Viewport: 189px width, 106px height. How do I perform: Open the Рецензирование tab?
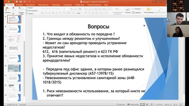click(x=94, y=5)
